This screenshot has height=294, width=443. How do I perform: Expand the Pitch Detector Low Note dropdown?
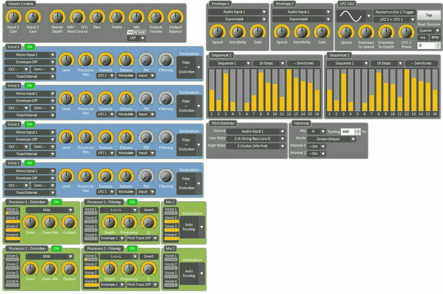[256, 139]
